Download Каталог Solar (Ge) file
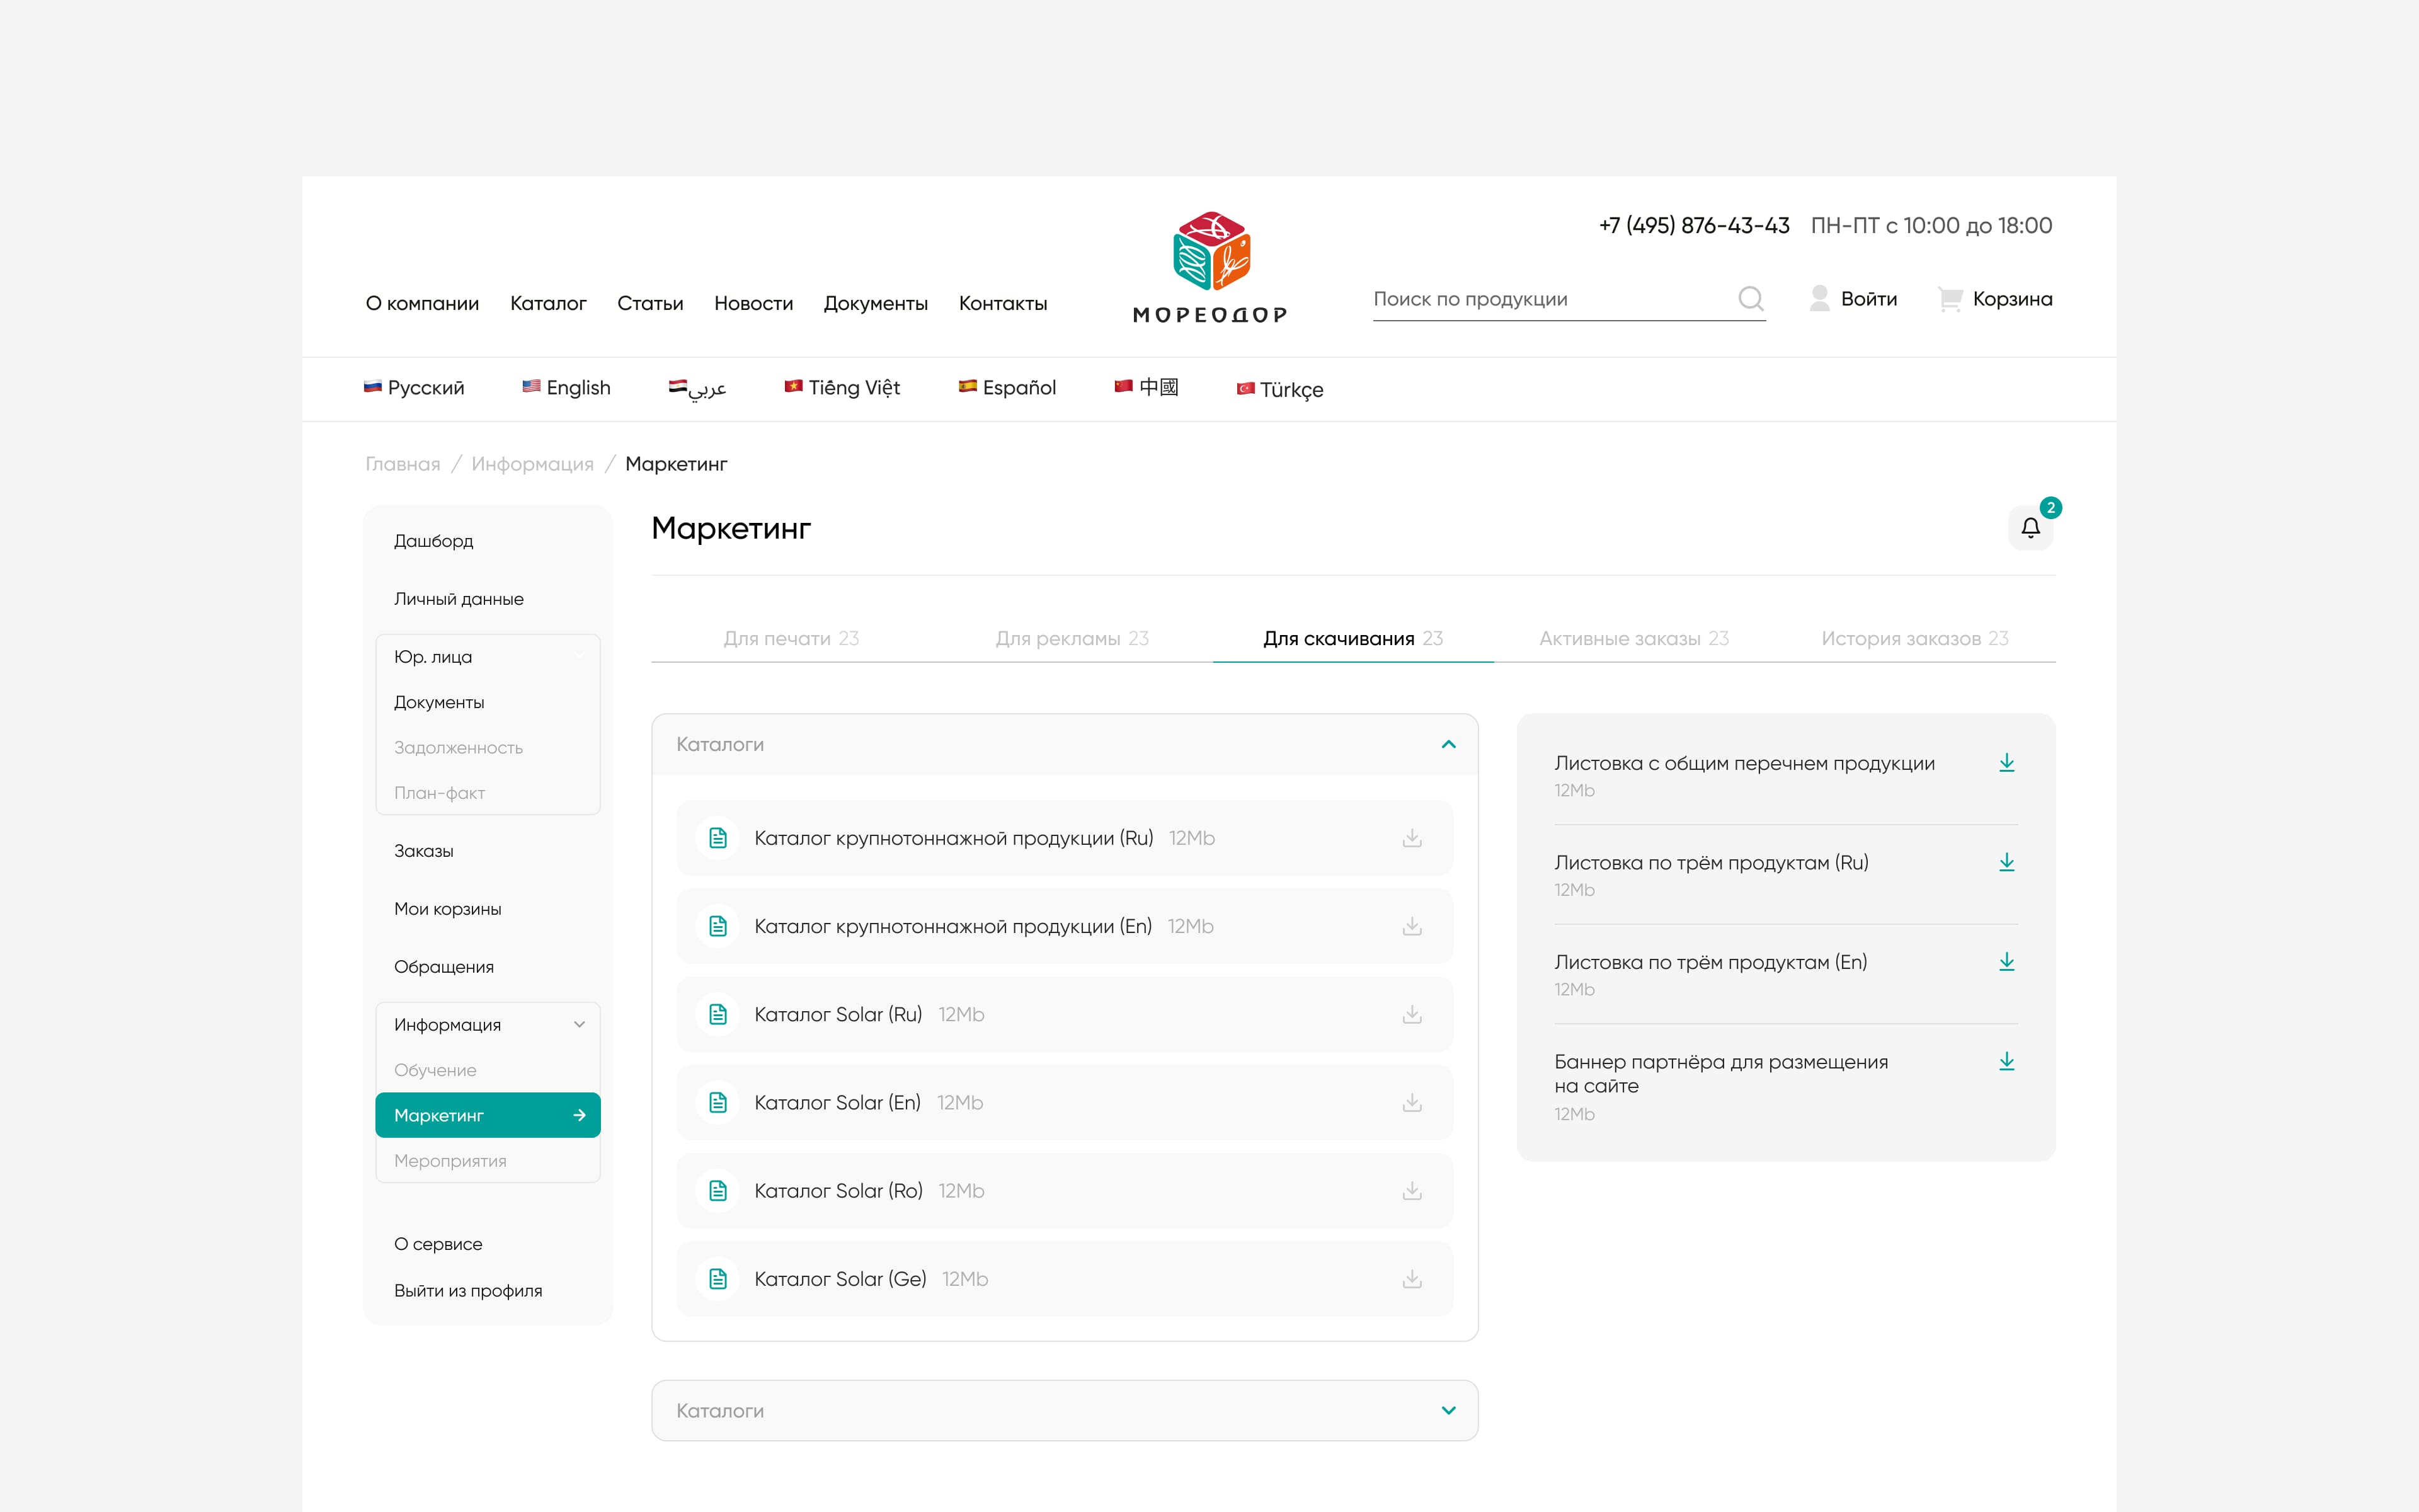This screenshot has height=1512, width=2419. (1412, 1279)
